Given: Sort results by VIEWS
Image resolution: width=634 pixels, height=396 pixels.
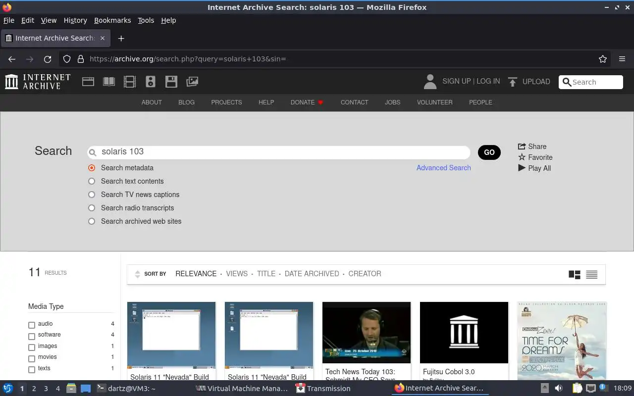Looking at the screenshot, I should point(237,274).
